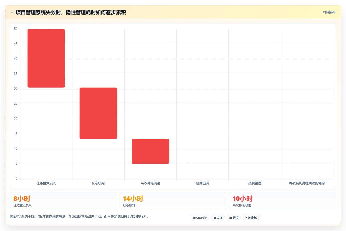Click the 状态核对 red waterfall bar

(x=98, y=113)
